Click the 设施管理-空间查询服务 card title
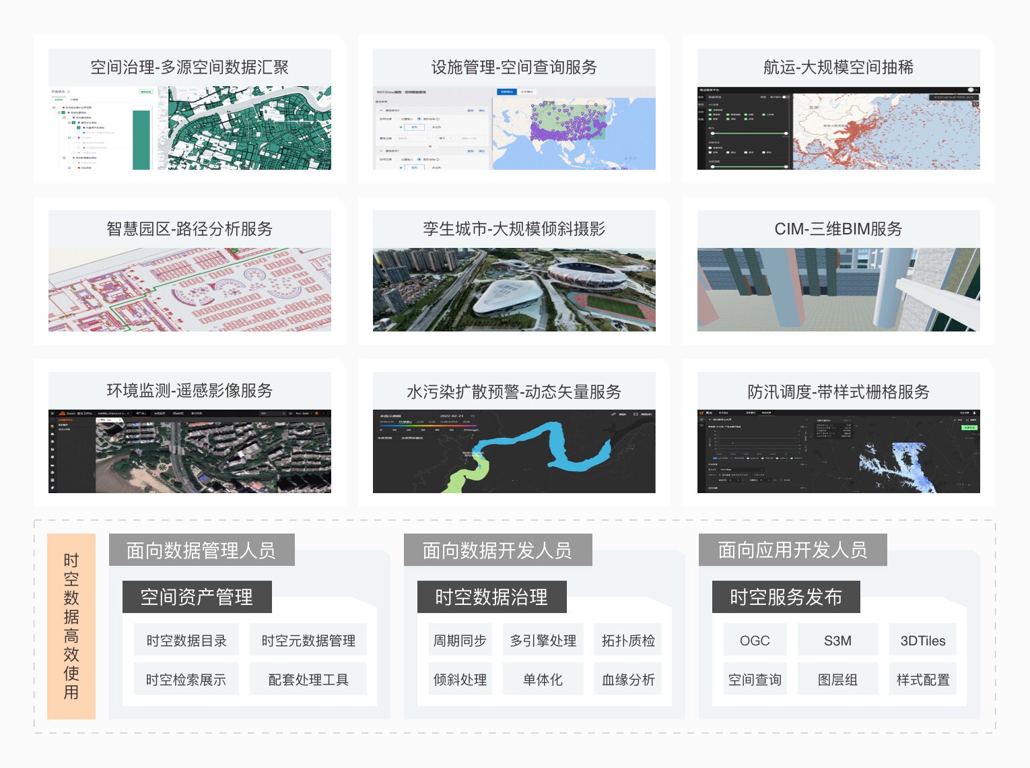The height and width of the screenshot is (768, 1030). click(514, 67)
